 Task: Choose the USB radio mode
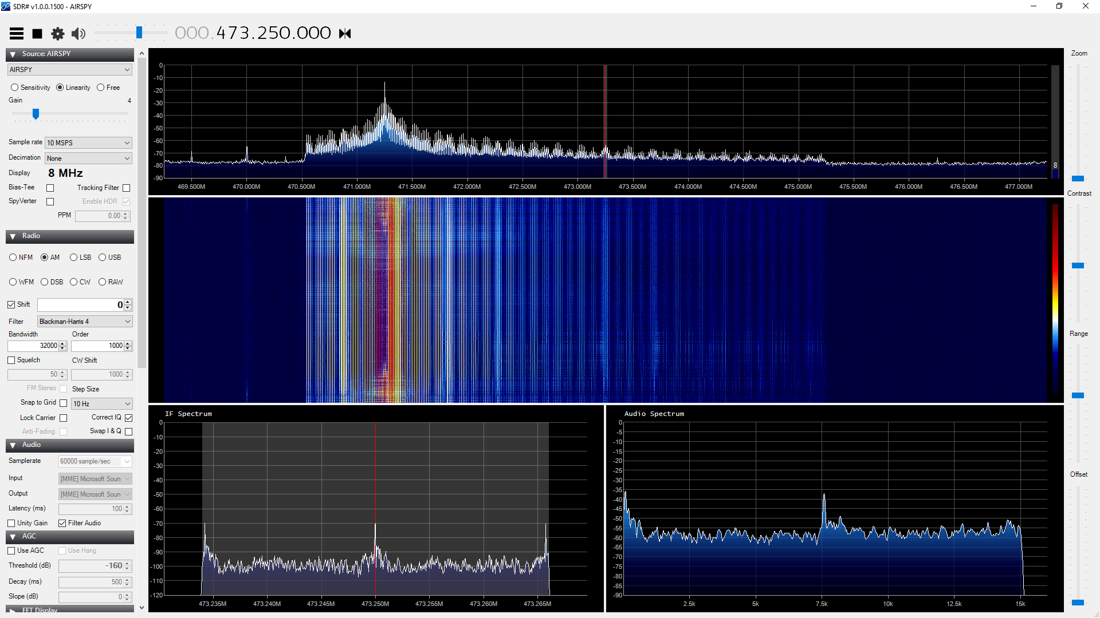point(103,257)
